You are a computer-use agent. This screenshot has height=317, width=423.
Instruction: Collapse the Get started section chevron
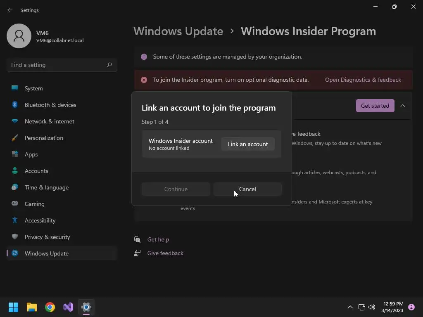pos(403,106)
